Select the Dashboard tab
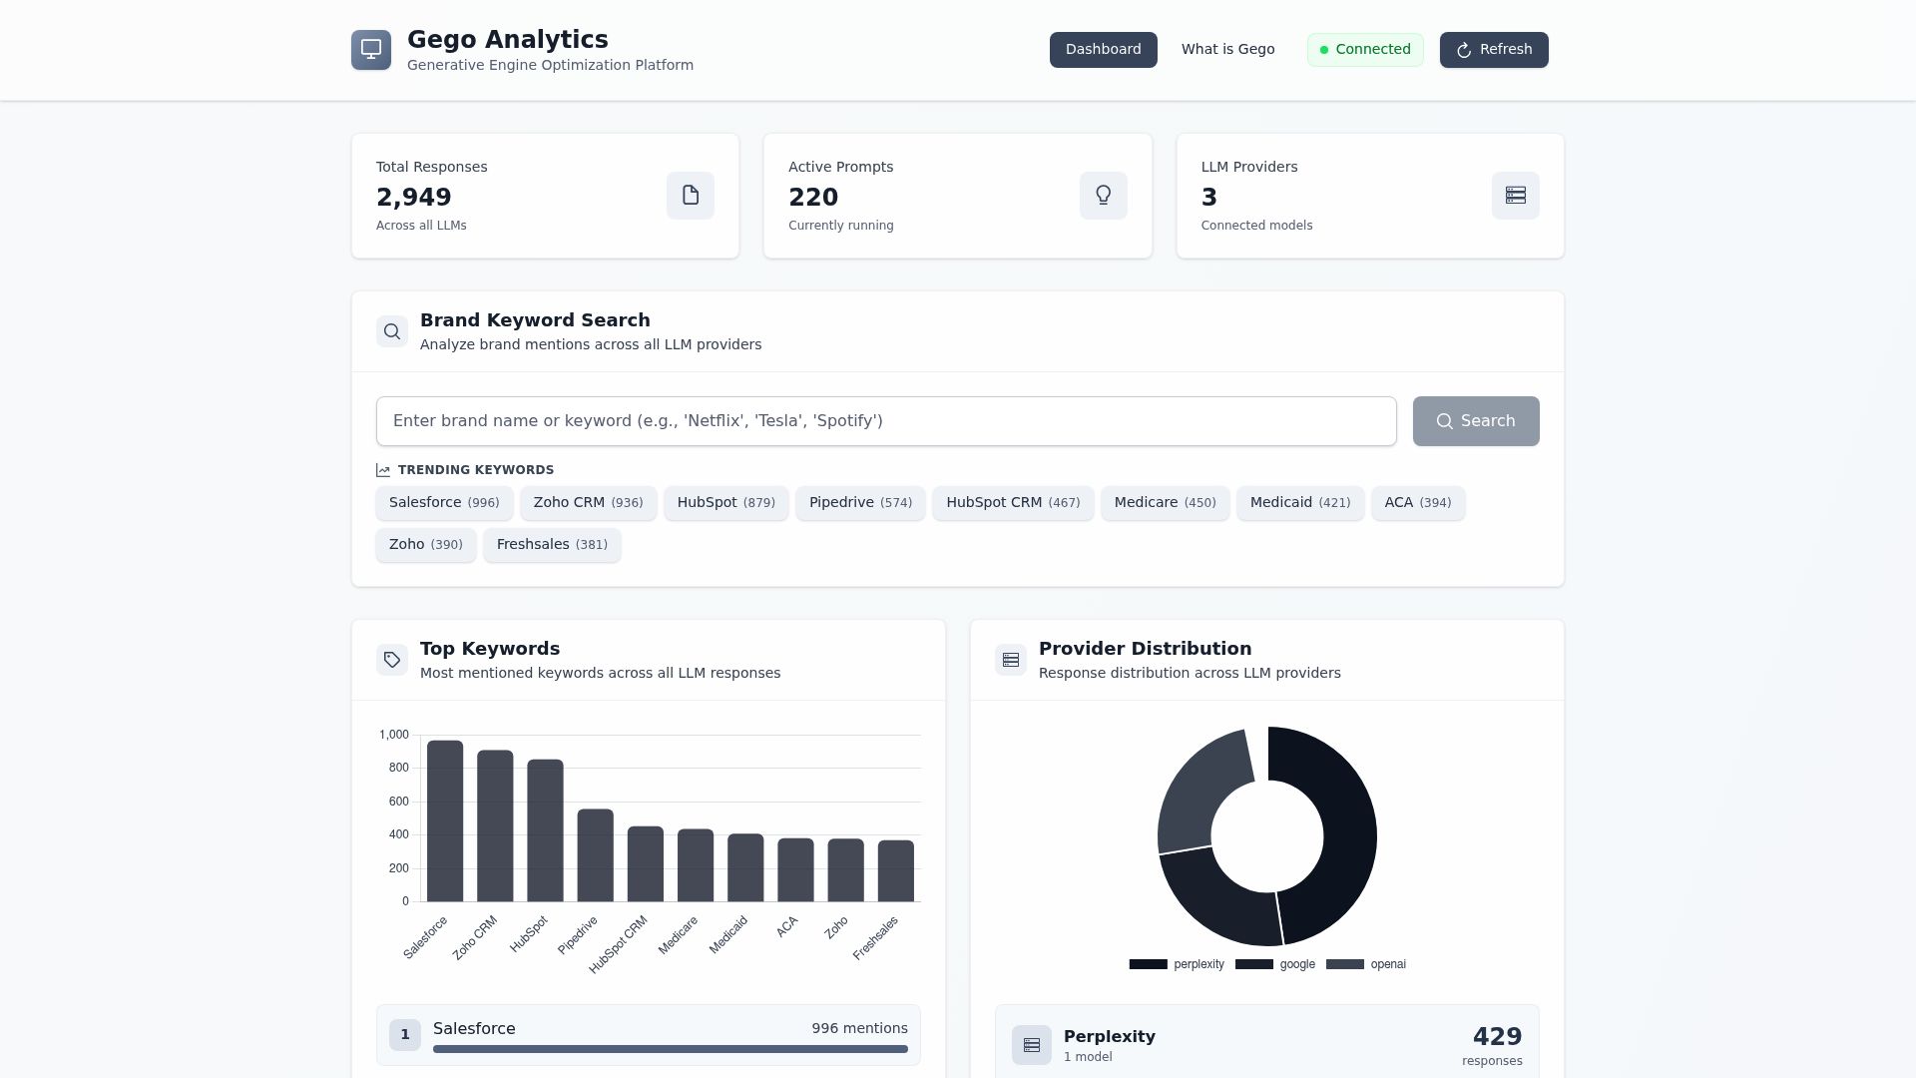Image resolution: width=1916 pixels, height=1078 pixels. pos(1104,49)
